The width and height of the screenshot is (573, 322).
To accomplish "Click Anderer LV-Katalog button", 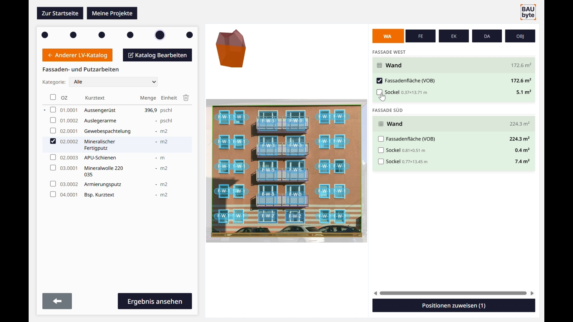I will coord(78,55).
